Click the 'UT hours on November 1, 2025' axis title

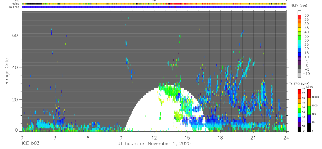(x=154, y=144)
